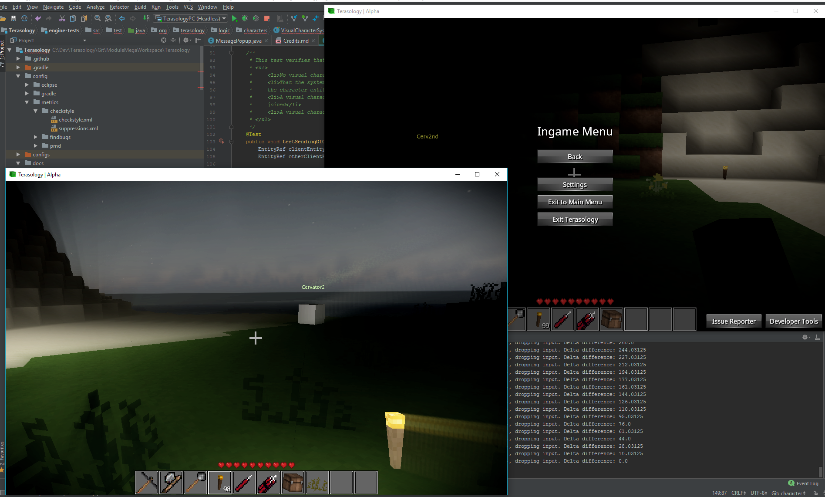
Task: Toggle the 2: Favorites tool window stripe
Action: (x=2, y=456)
